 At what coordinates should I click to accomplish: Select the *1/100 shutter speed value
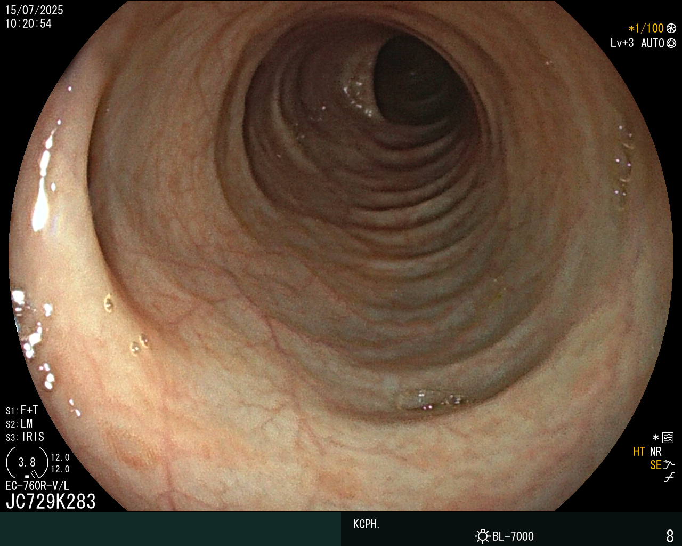coord(646,29)
